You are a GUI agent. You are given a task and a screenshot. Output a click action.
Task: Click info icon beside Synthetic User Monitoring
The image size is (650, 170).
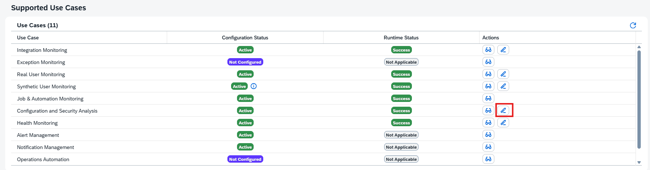[x=254, y=86]
